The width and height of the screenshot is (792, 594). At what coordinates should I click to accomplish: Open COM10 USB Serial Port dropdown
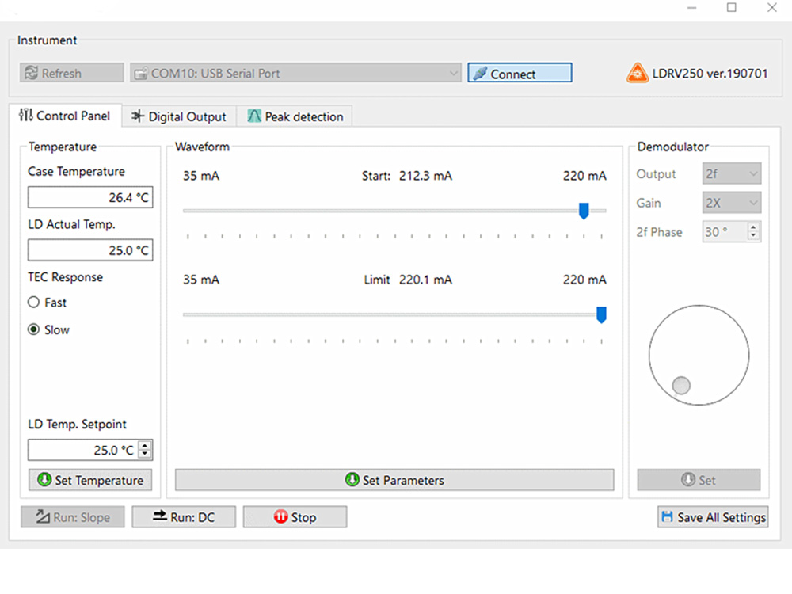click(x=295, y=74)
